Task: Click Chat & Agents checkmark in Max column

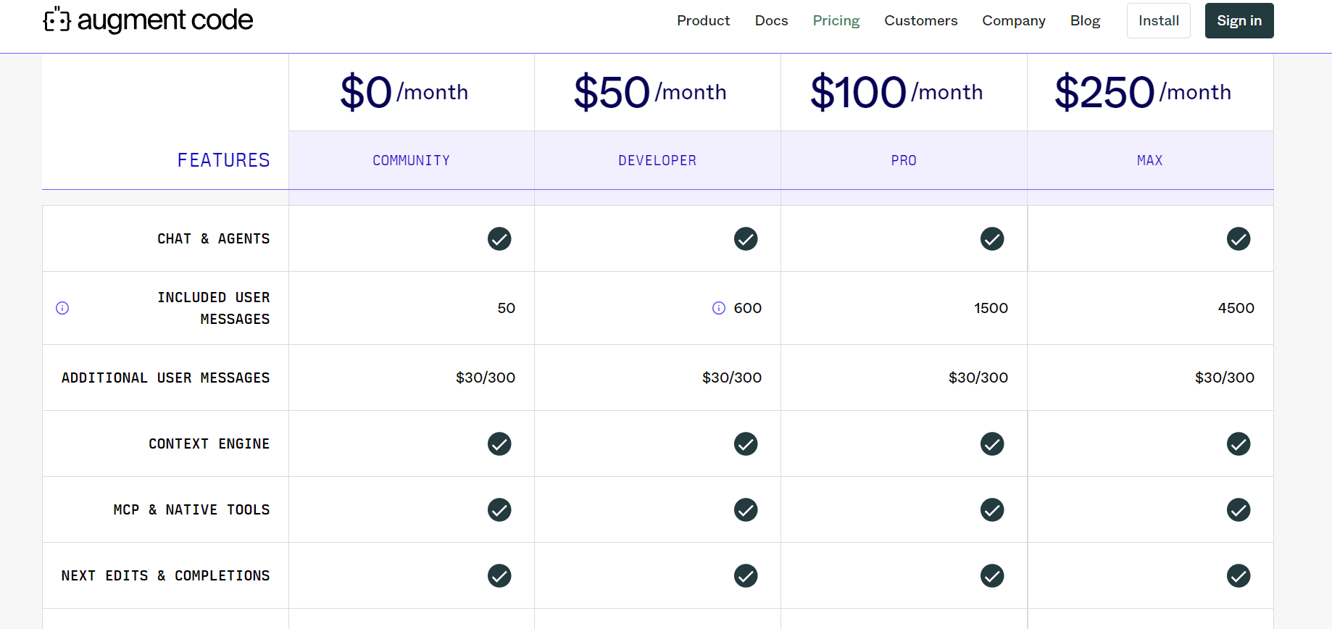Action: (1239, 238)
